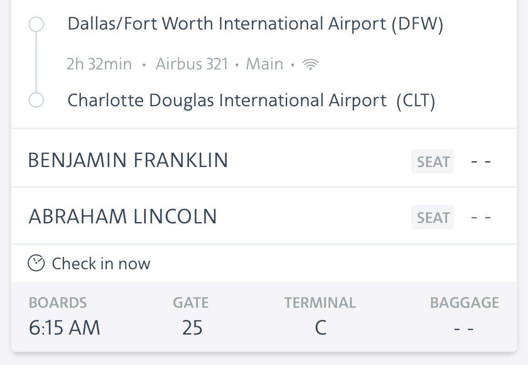Select passenger BENJAMIN FRANKLIN

[128, 161]
